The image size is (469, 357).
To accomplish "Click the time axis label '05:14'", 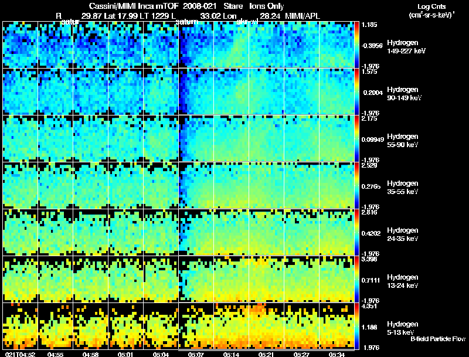I will (231, 354).
